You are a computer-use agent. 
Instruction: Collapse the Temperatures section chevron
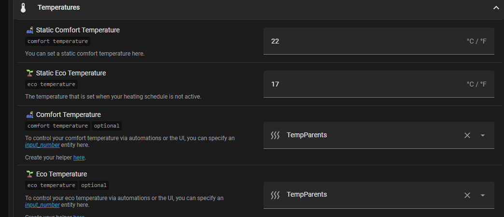point(496,8)
